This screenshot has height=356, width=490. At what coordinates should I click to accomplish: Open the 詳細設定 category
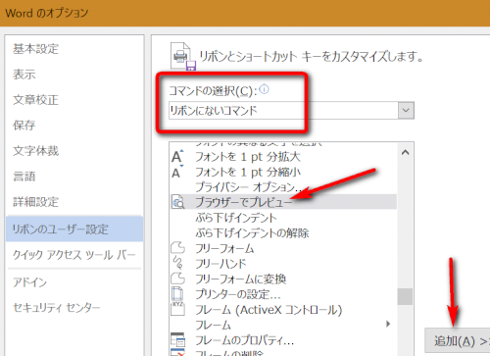(35, 202)
